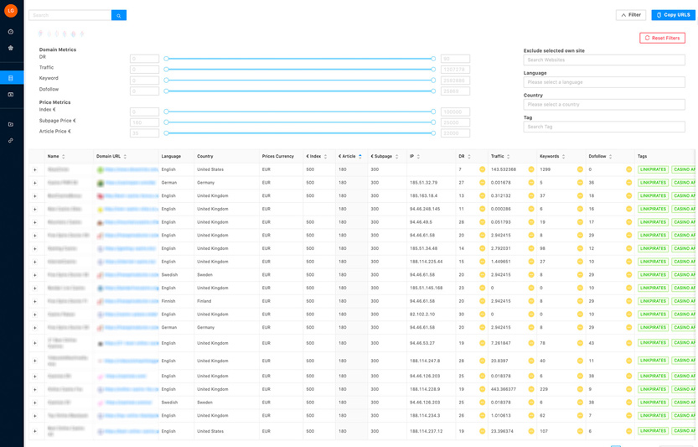Select the highlighted table list sidebar icon

point(11,78)
